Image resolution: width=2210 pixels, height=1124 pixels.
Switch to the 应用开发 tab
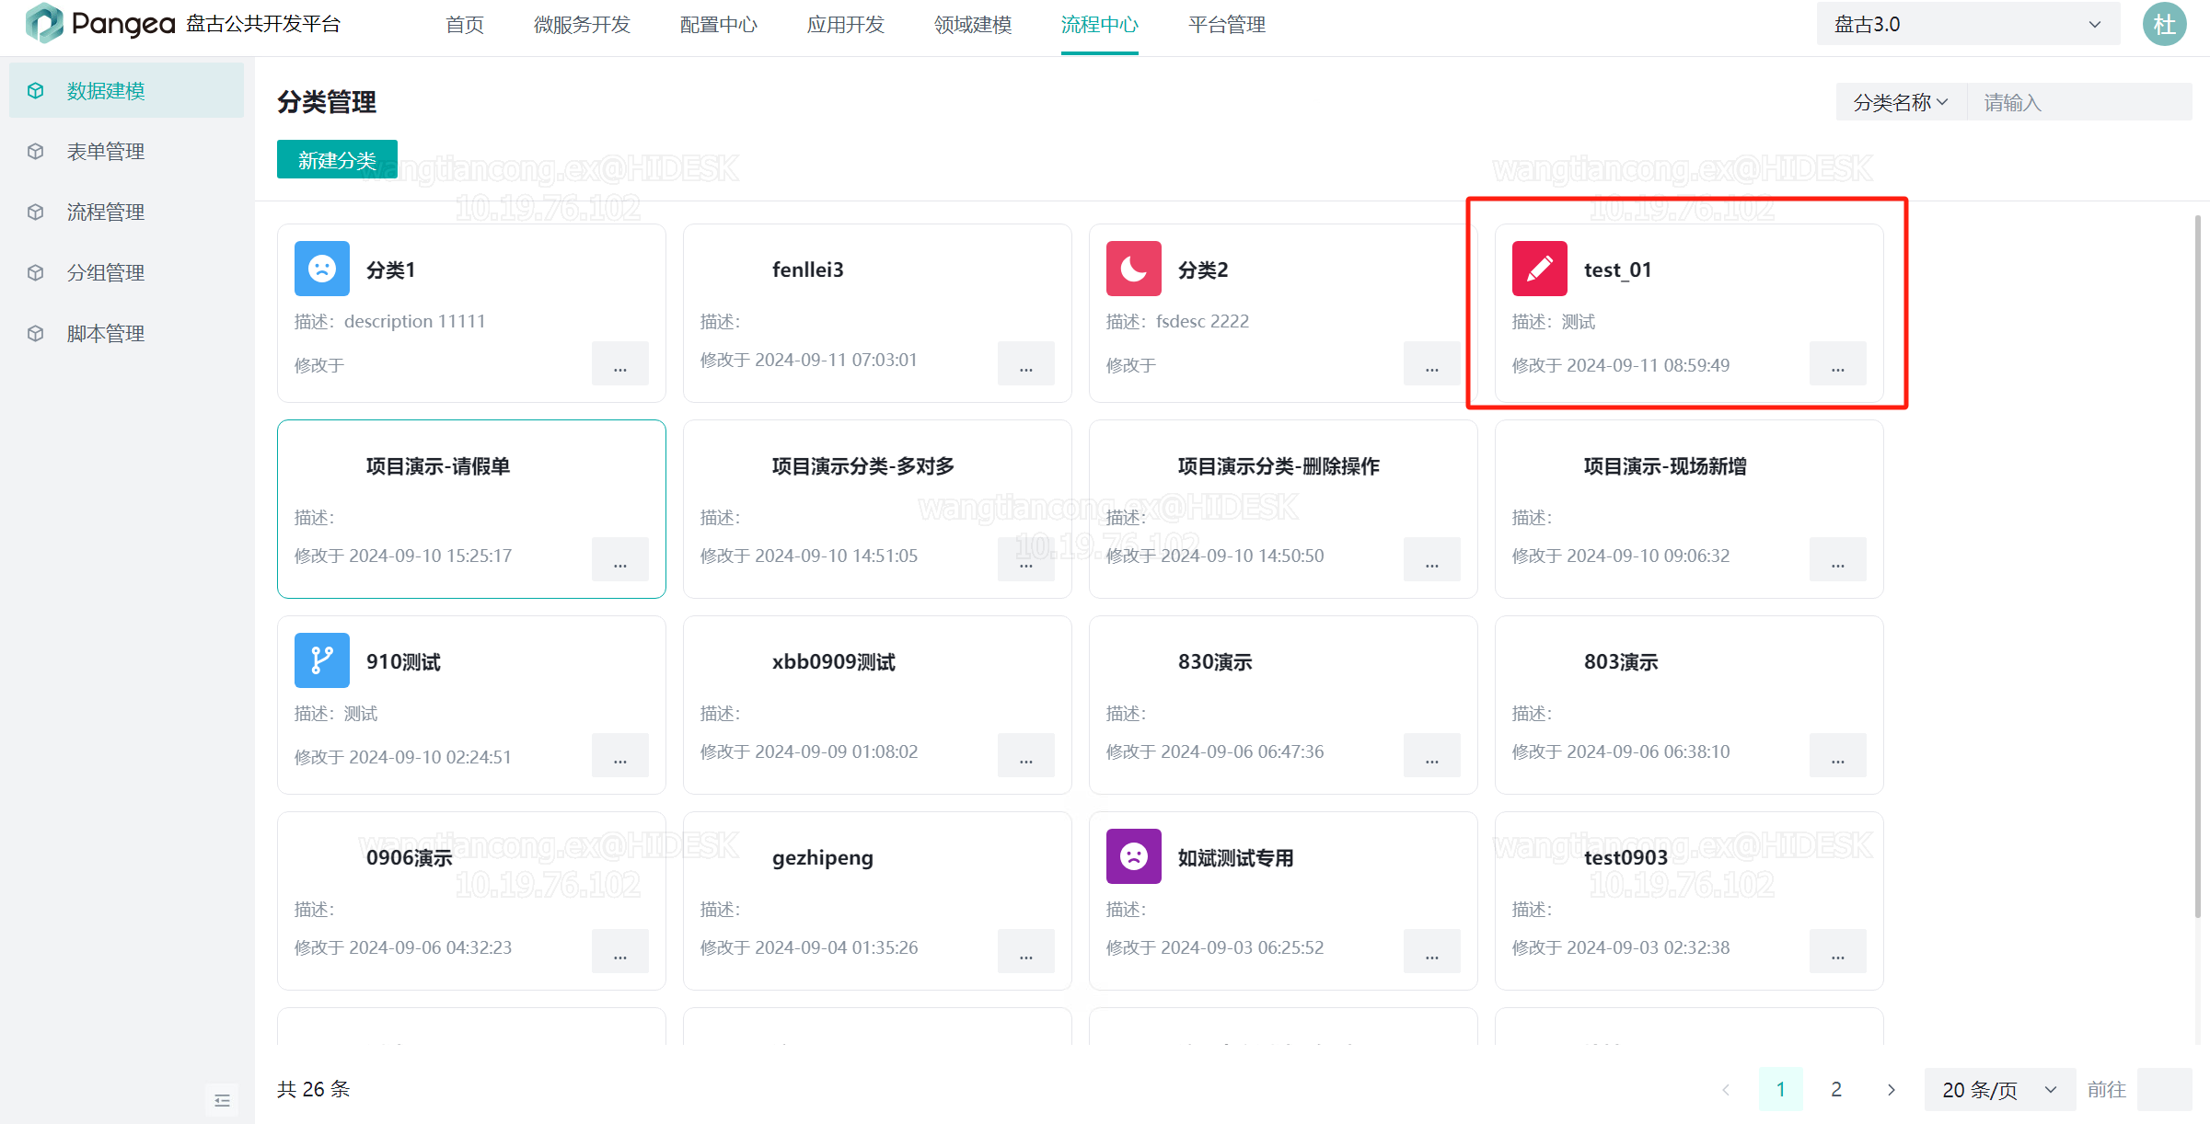coord(846,25)
